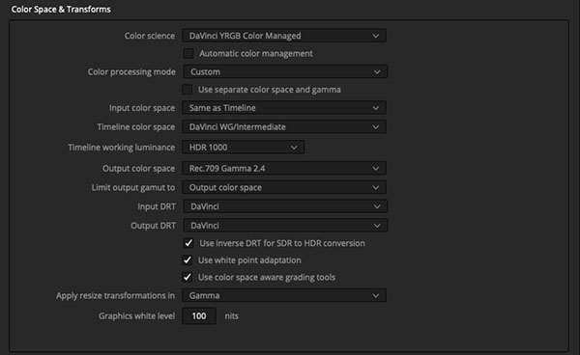This screenshot has width=580, height=355.
Task: Enable Automatic color management checkbox
Action: [188, 53]
